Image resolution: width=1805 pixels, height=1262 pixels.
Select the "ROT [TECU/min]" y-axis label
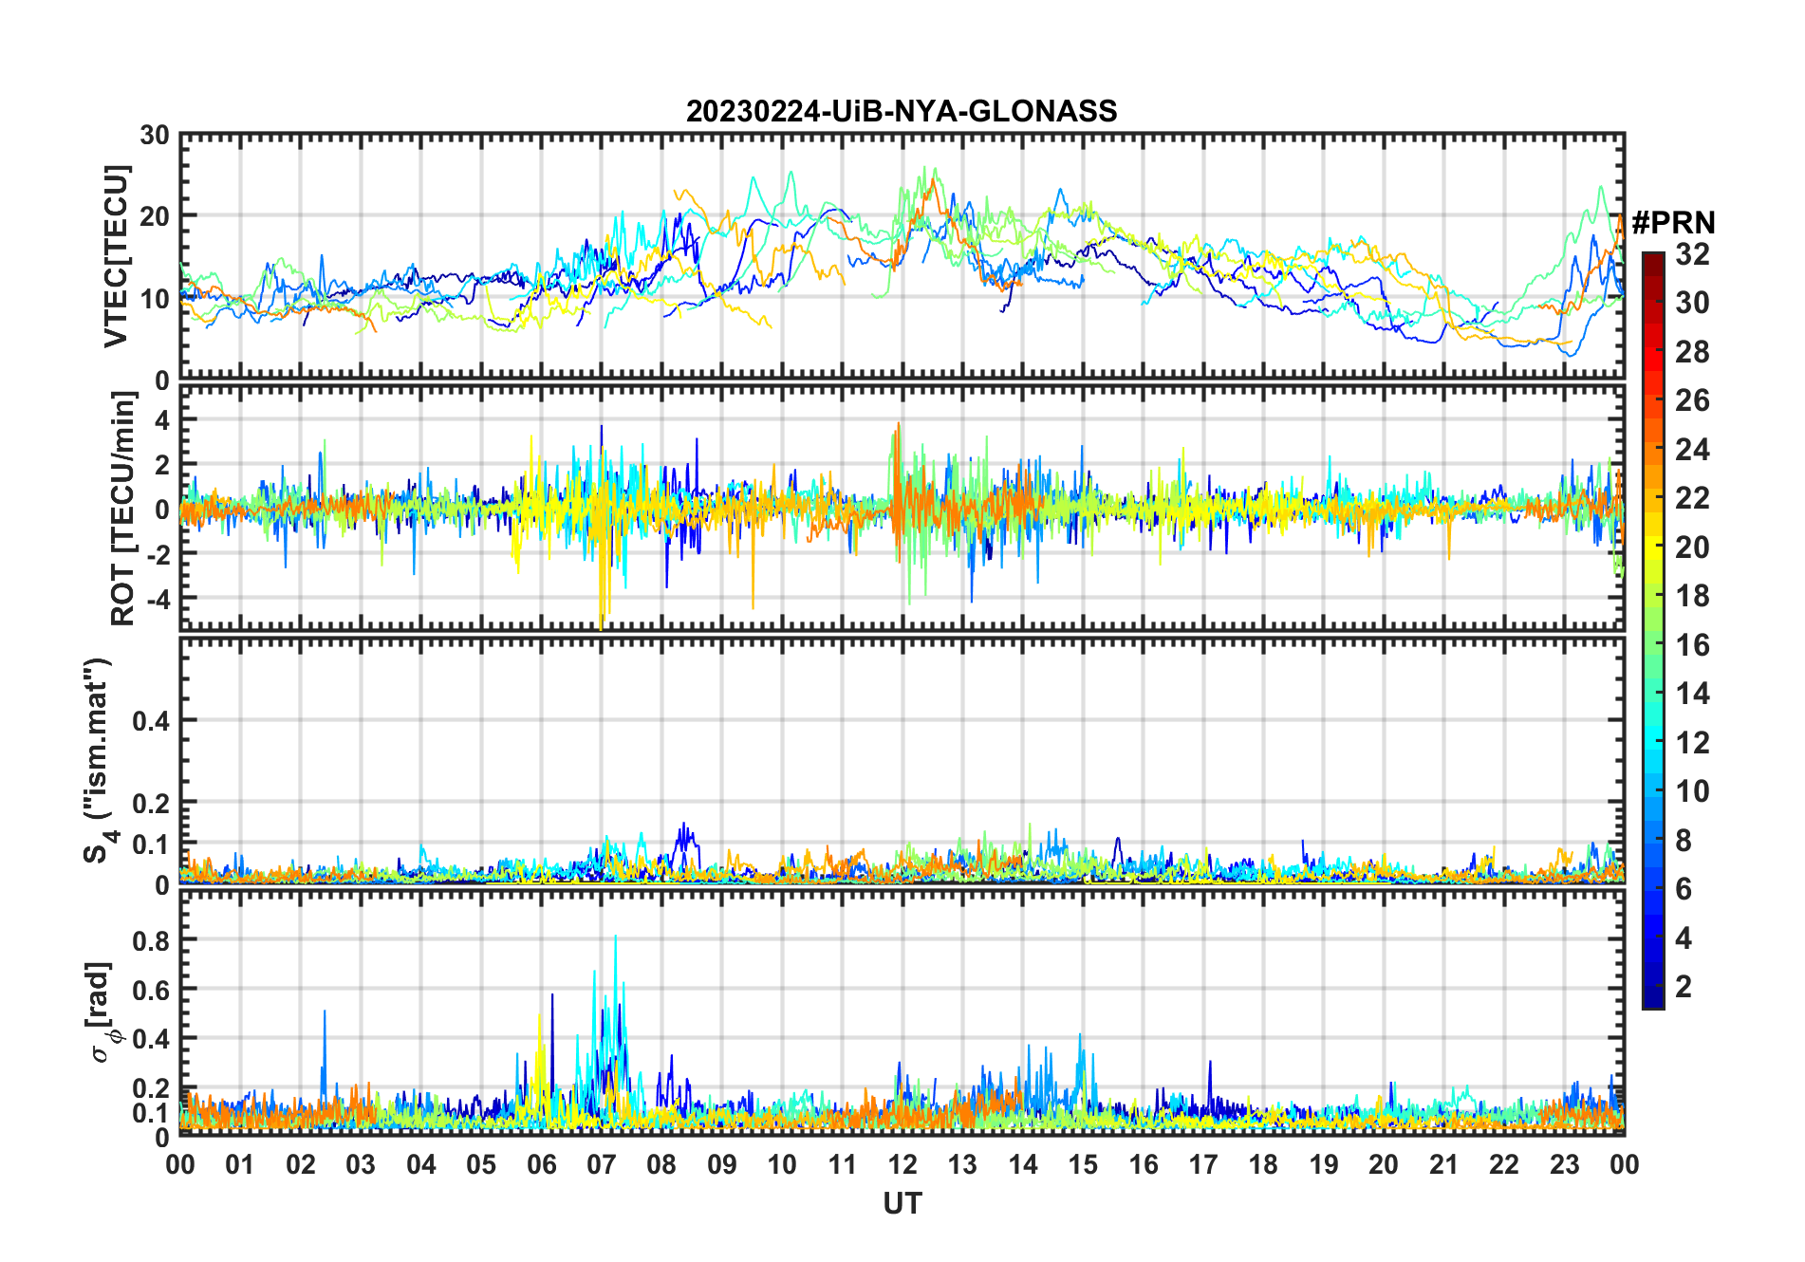122,509
